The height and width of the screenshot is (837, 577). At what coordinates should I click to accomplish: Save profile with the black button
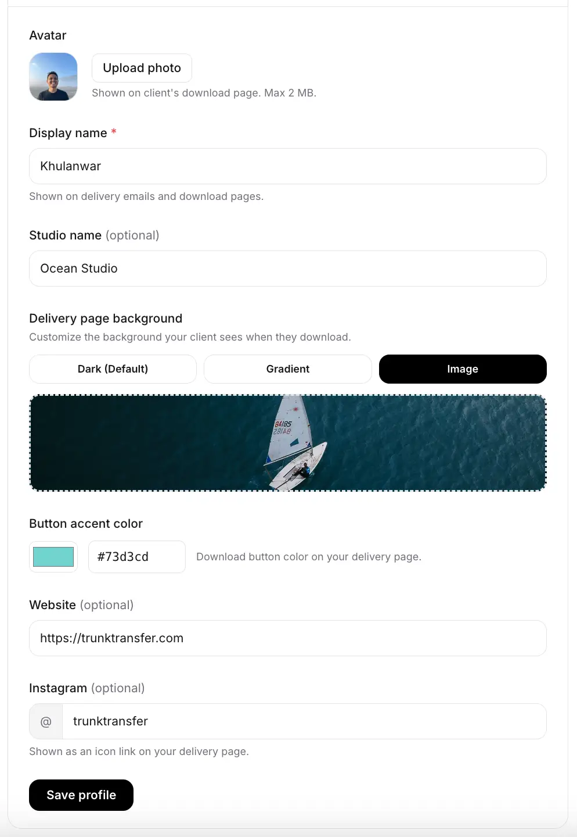[x=81, y=795]
